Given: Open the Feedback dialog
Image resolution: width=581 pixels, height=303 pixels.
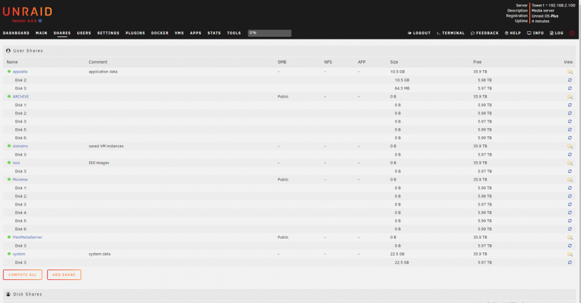Looking at the screenshot, I should pyautogui.click(x=485, y=33).
